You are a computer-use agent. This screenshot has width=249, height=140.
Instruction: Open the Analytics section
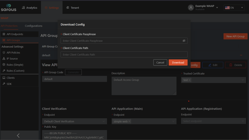[x=29, y=8]
